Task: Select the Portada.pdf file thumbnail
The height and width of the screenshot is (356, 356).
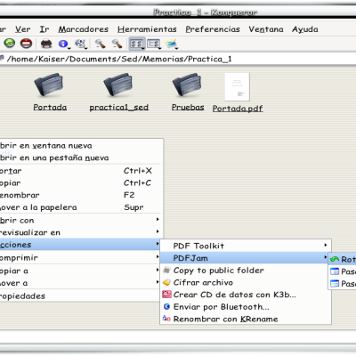Action: pos(237,87)
